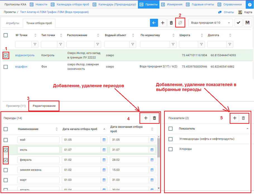Open the Вода природная 4/10 dropdown
Viewport: 254px width, 194px height.
[x=211, y=23]
